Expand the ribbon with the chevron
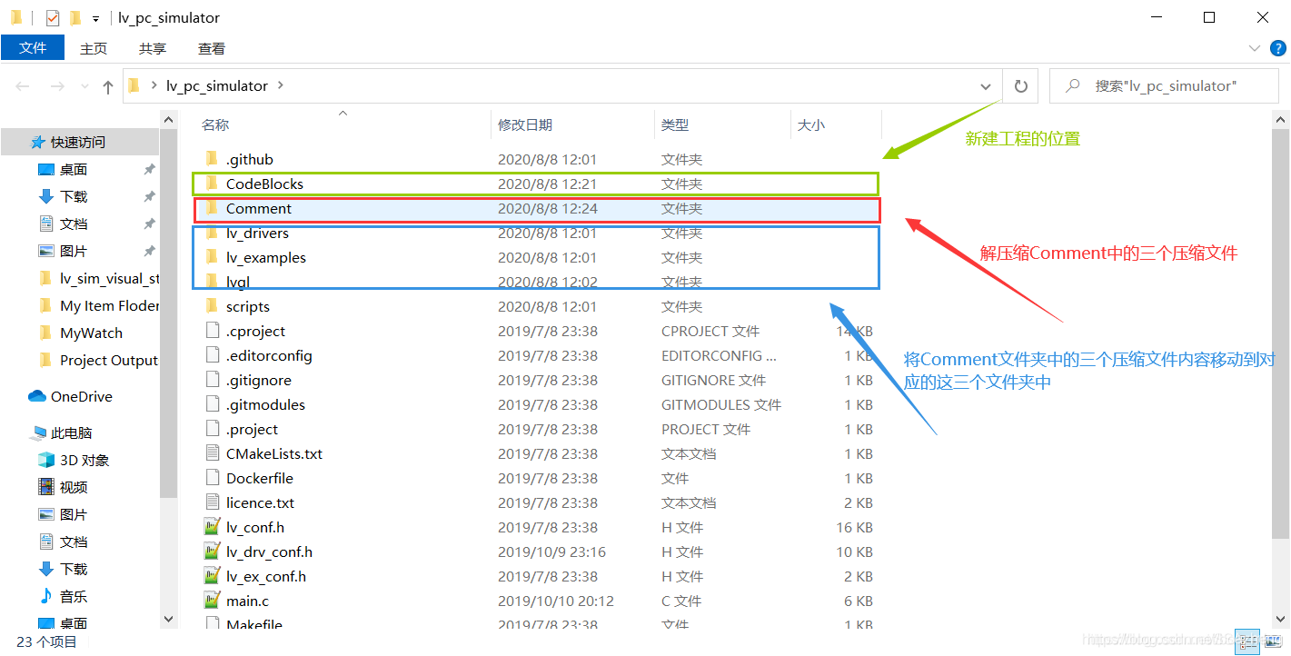Screen dimensions: 1291x656 point(1254,48)
